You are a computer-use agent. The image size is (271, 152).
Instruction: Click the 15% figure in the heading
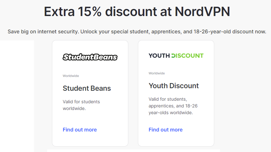click(x=89, y=12)
